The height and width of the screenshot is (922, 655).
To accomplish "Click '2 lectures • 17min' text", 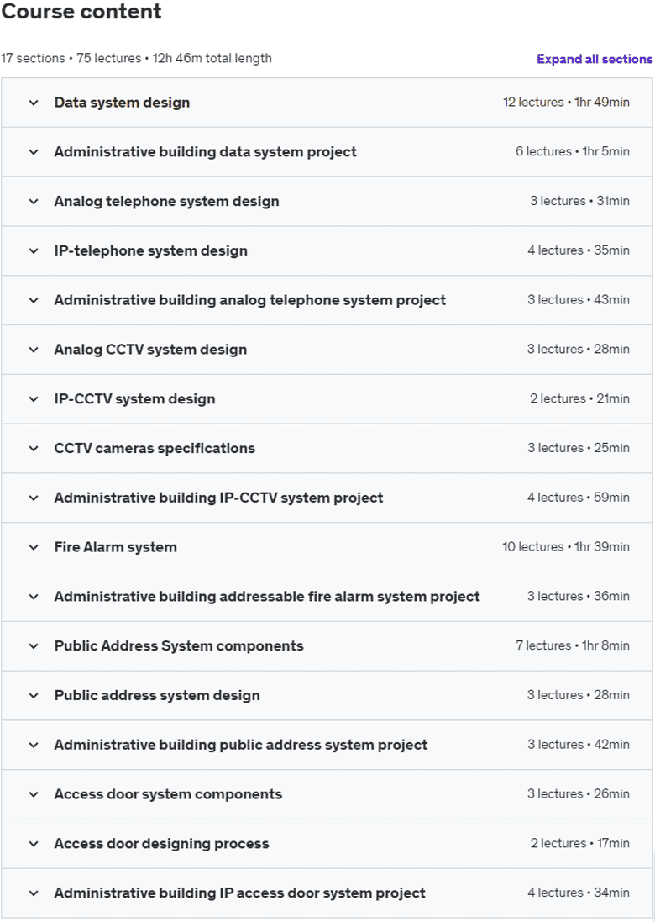I will pos(580,843).
